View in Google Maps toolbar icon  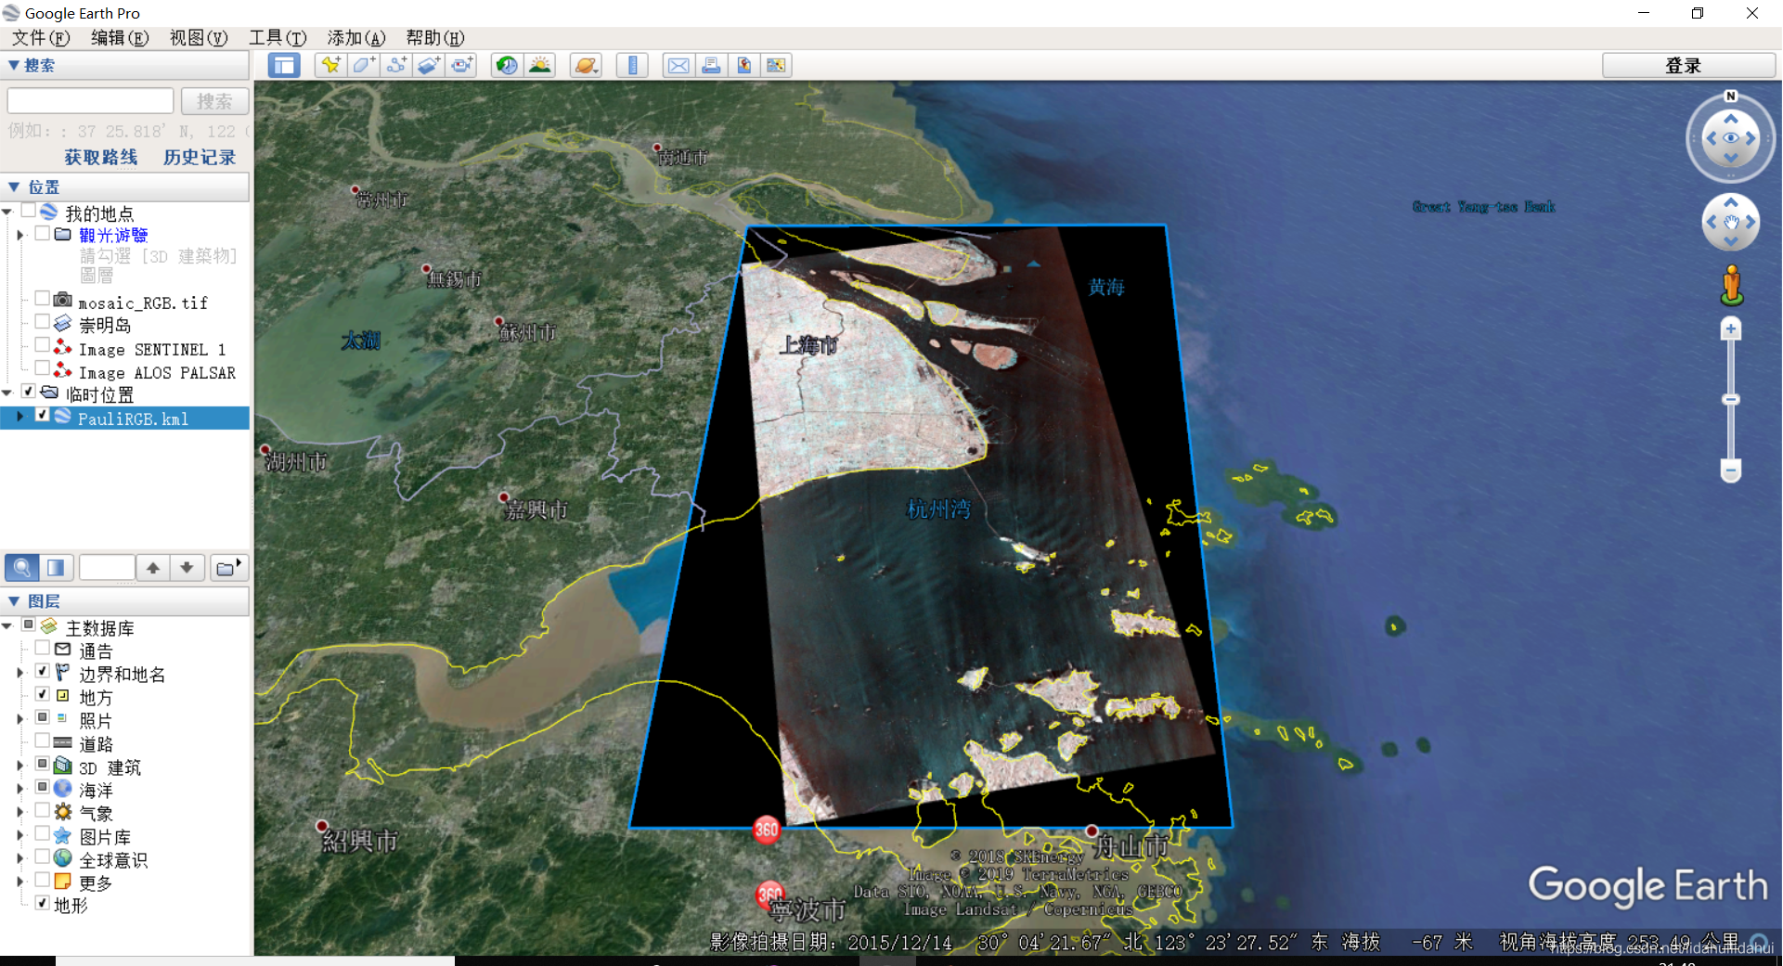click(x=776, y=65)
